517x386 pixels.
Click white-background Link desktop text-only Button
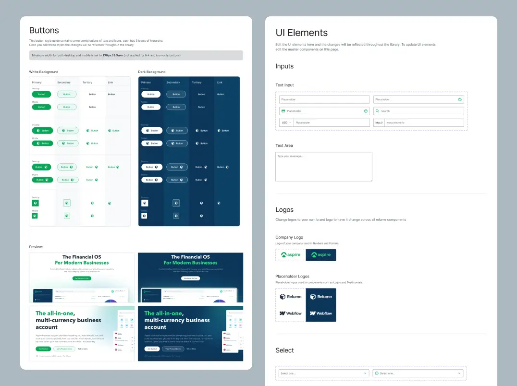pos(111,94)
